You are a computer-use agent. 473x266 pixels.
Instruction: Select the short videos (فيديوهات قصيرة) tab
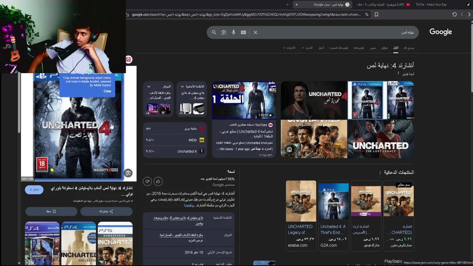pyautogui.click(x=338, y=48)
